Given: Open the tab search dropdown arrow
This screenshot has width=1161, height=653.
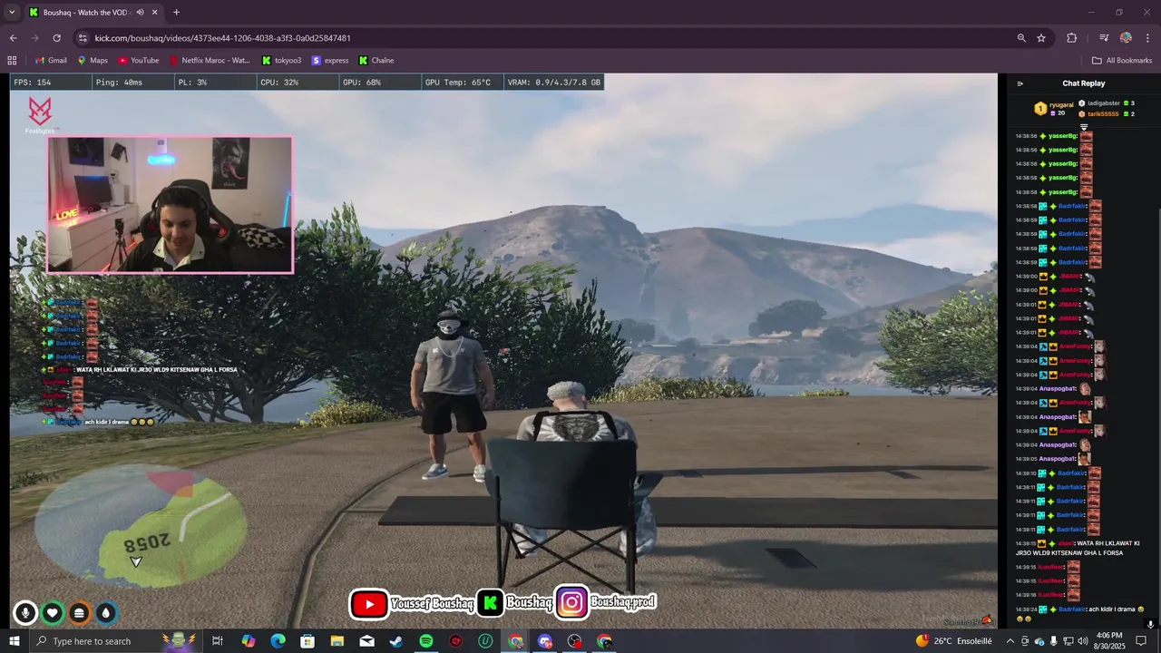Looking at the screenshot, I should click(12, 12).
